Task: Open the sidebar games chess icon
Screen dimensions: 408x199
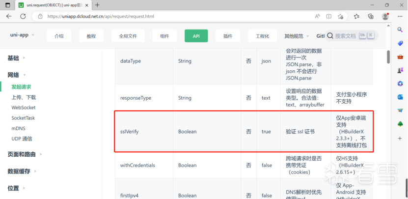Action: click(400, 70)
